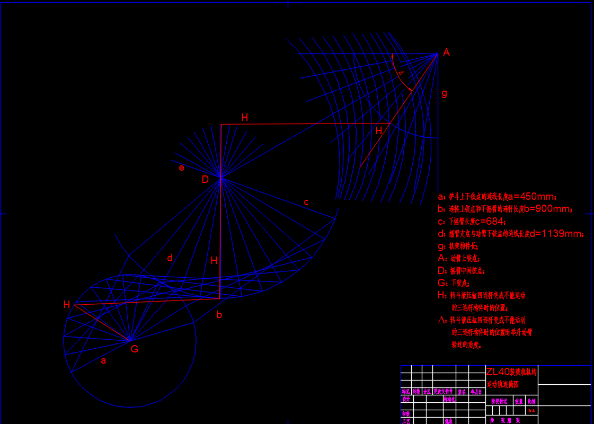The height and width of the screenshot is (424, 594).
Task: Select the legend line 'd=1139mm'
Action: (x=511, y=234)
